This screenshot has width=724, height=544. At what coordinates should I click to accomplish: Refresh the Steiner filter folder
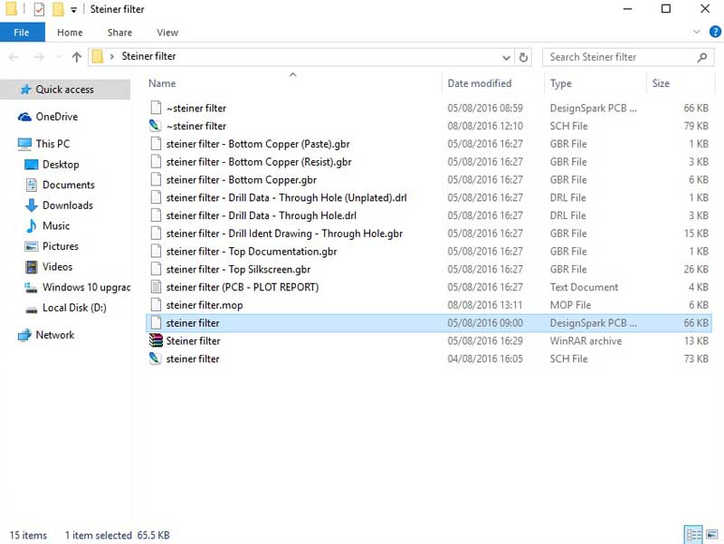point(523,57)
